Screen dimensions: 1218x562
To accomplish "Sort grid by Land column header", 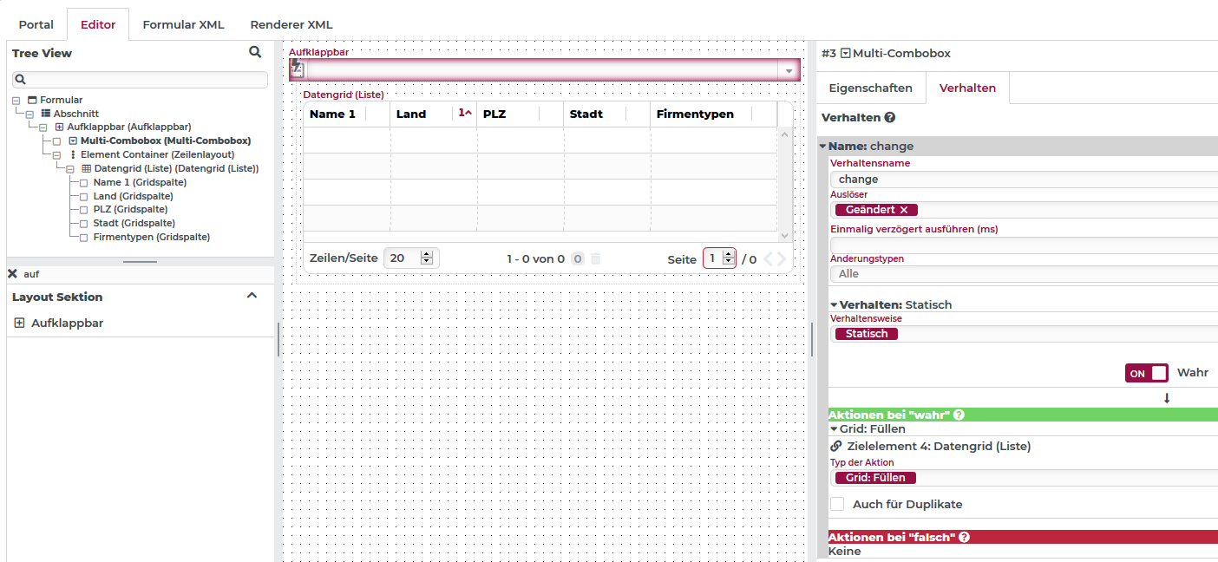I will pyautogui.click(x=411, y=114).
